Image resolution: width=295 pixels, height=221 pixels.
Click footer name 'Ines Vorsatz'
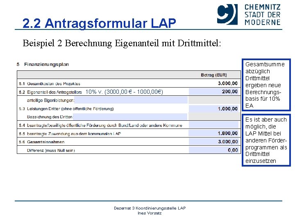[x=150, y=213]
